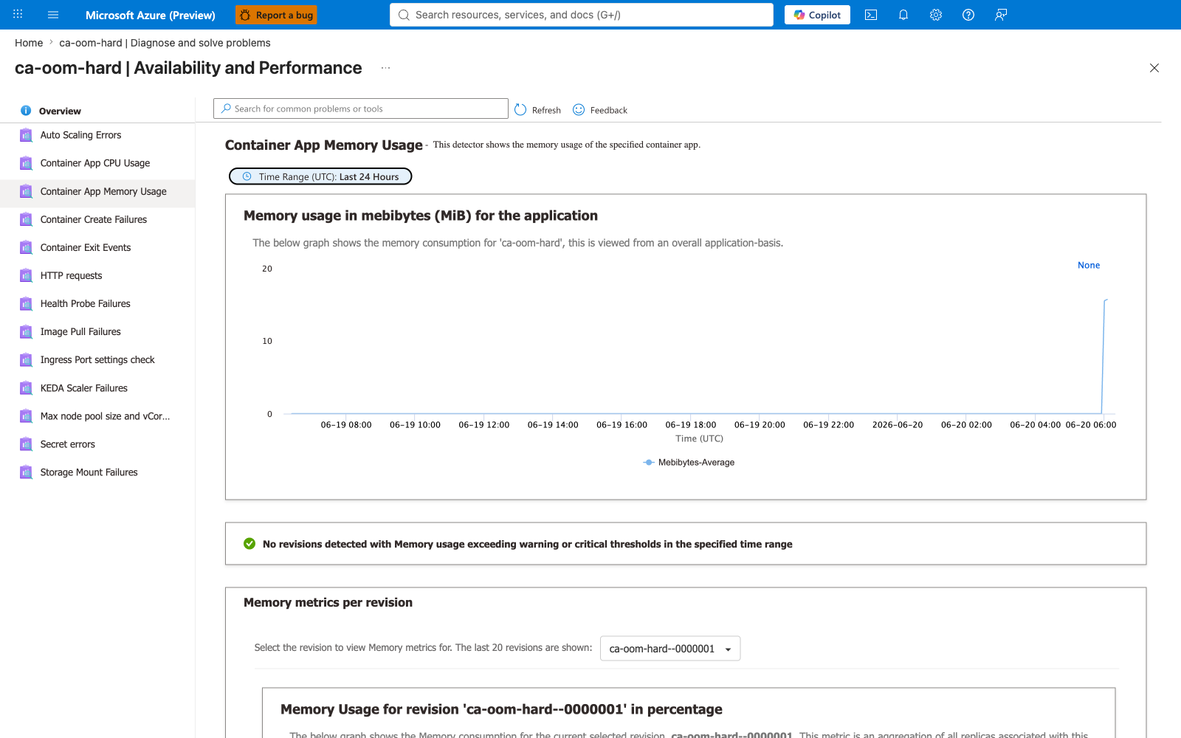Image resolution: width=1181 pixels, height=738 pixels.
Task: Open the ellipsis next to page title
Action: point(385,68)
